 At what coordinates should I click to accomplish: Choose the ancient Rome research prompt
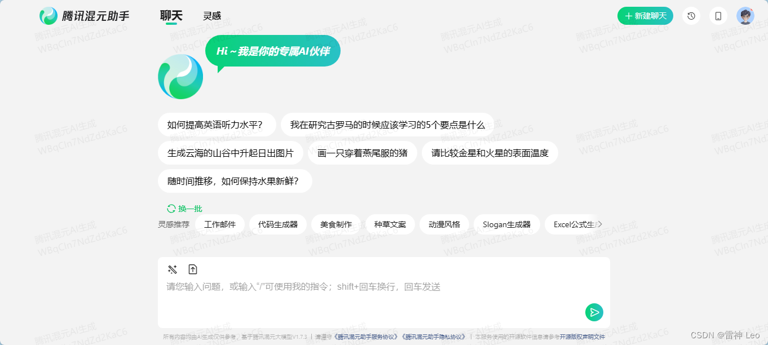[387, 125]
